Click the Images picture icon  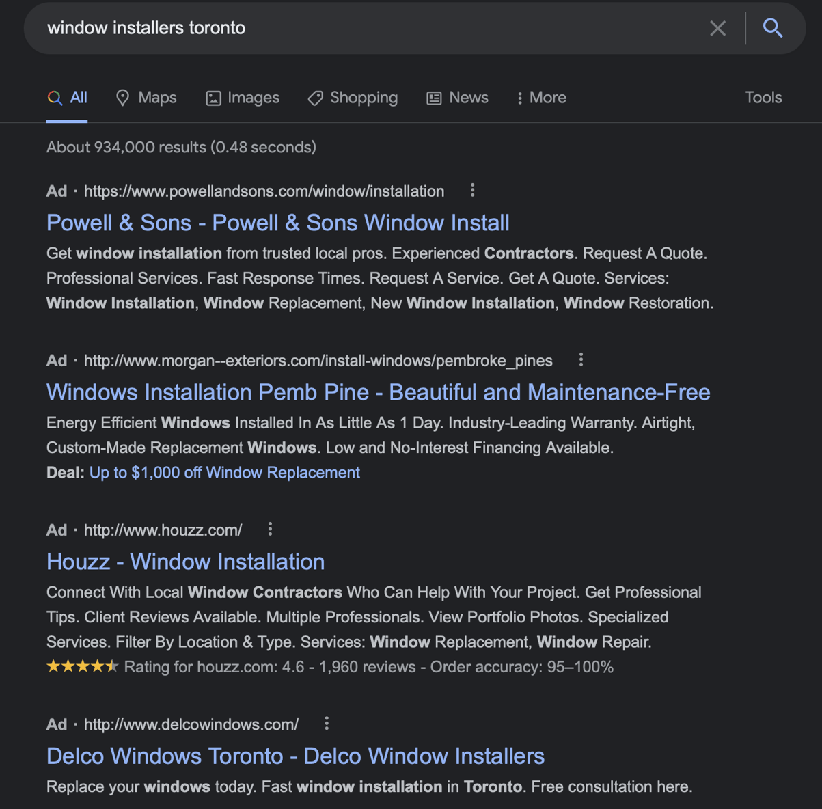click(212, 98)
